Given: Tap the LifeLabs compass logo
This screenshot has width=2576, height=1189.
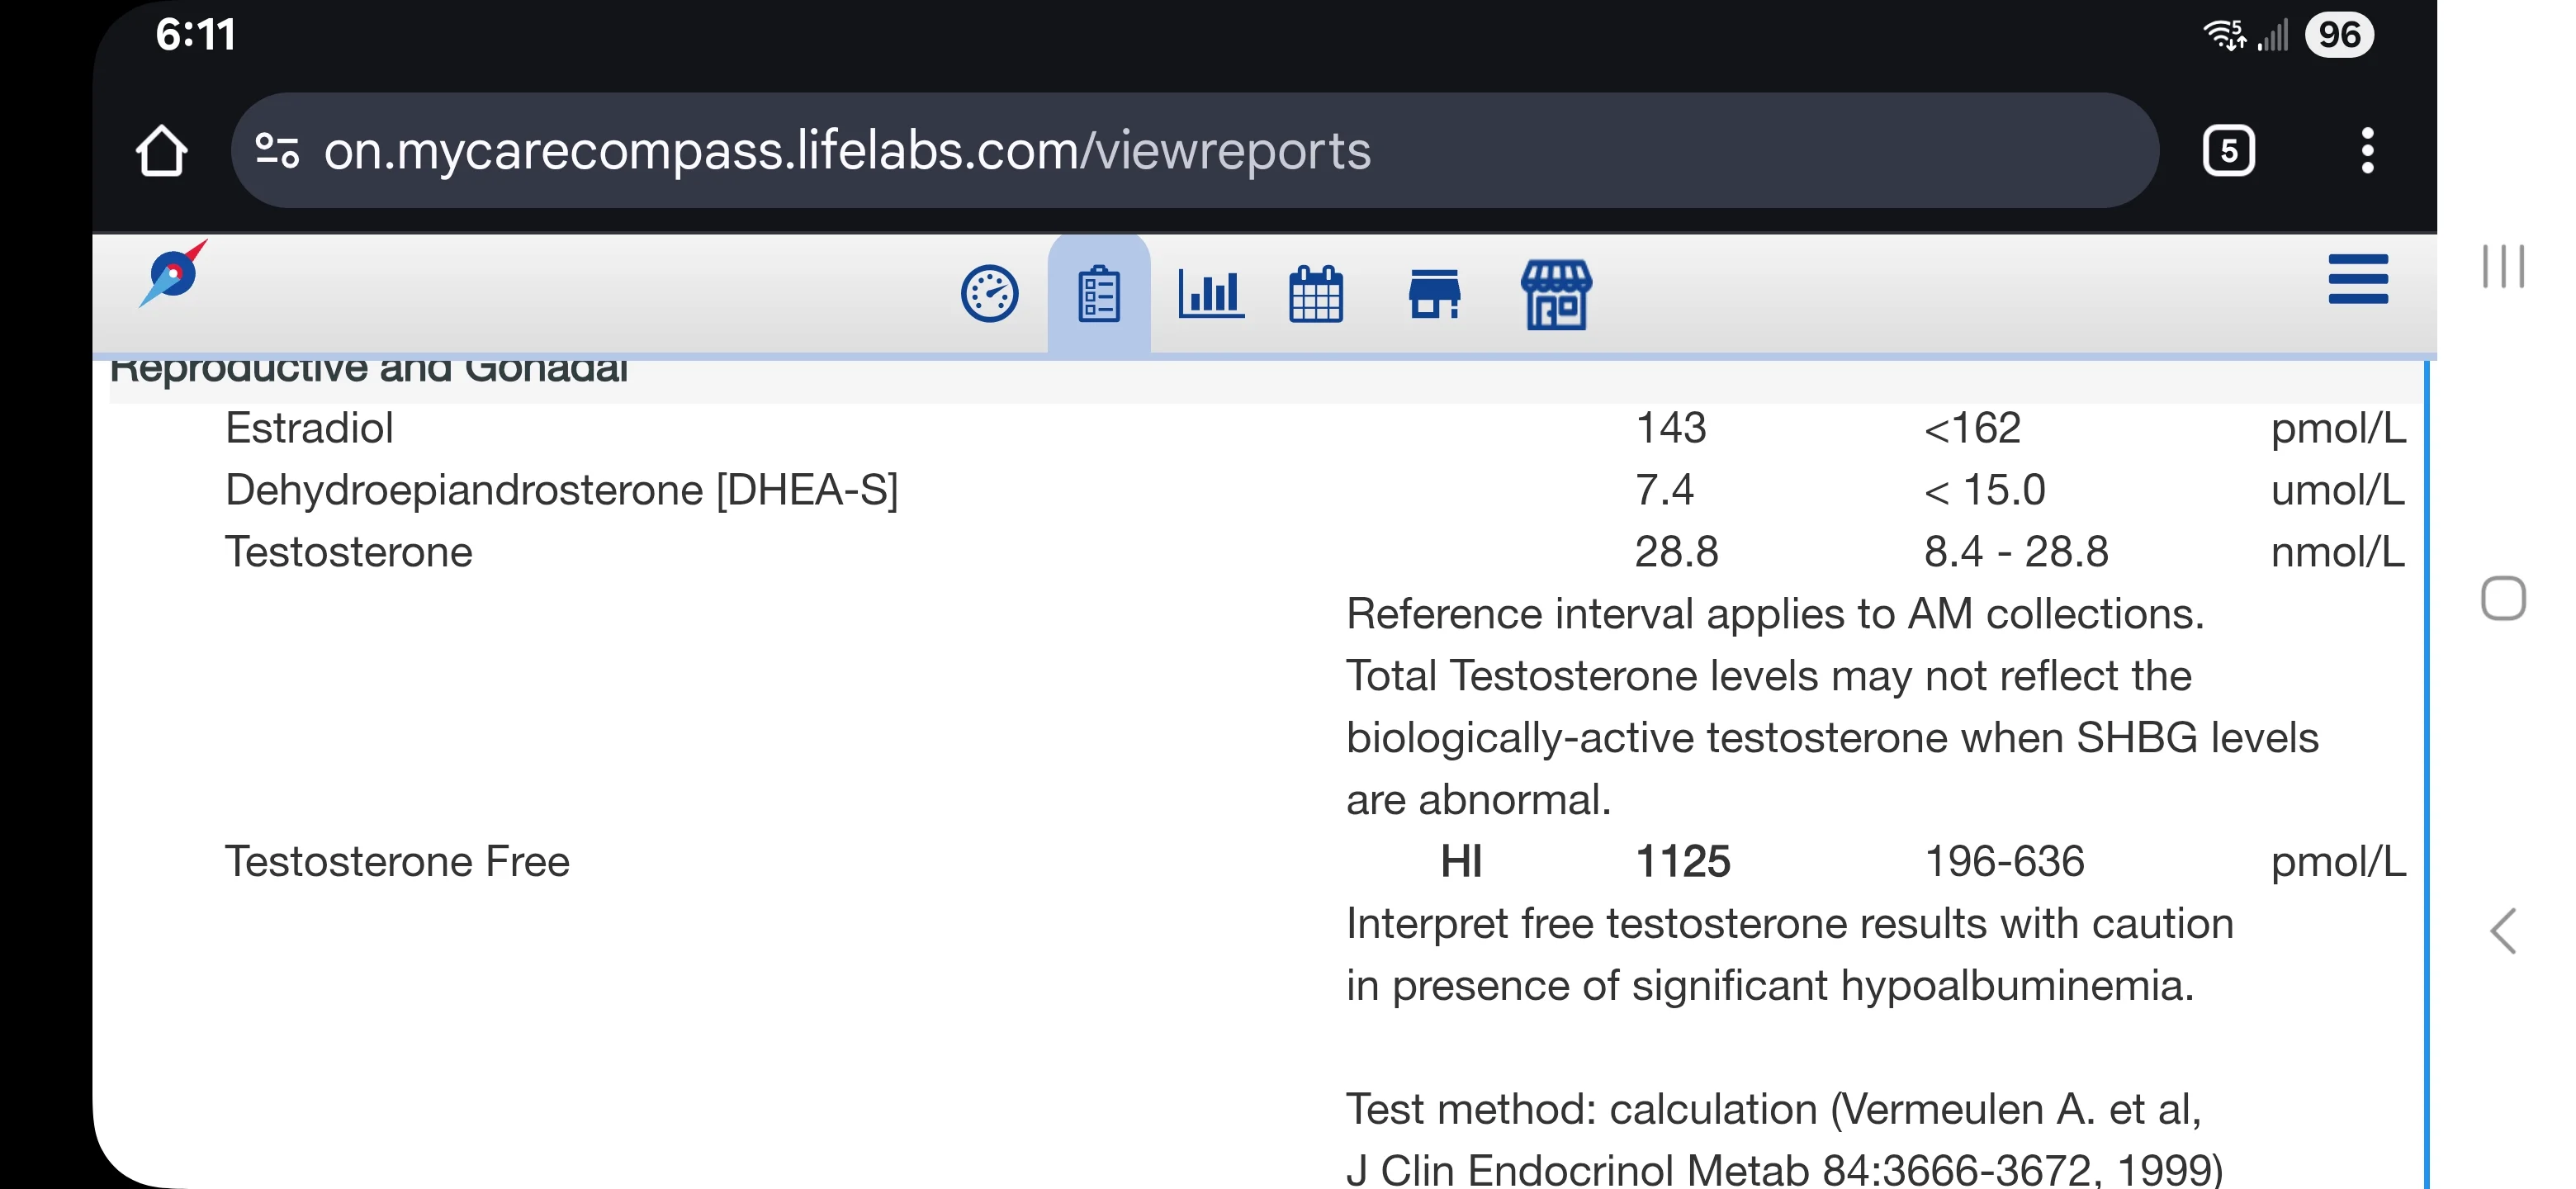Looking at the screenshot, I should click(x=173, y=273).
